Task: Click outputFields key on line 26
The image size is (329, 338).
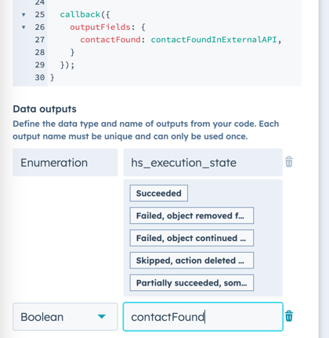Action: [x=100, y=27]
